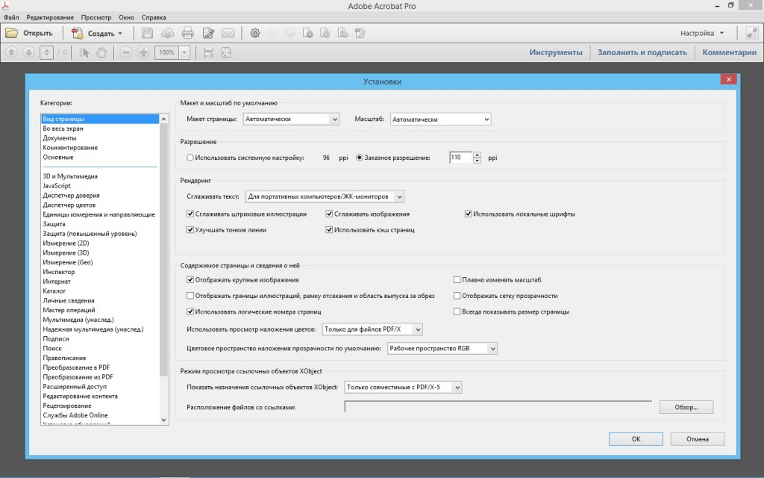Image resolution: width=764 pixels, height=478 pixels.
Task: Click the Print icon
Action: pyautogui.click(x=188, y=33)
